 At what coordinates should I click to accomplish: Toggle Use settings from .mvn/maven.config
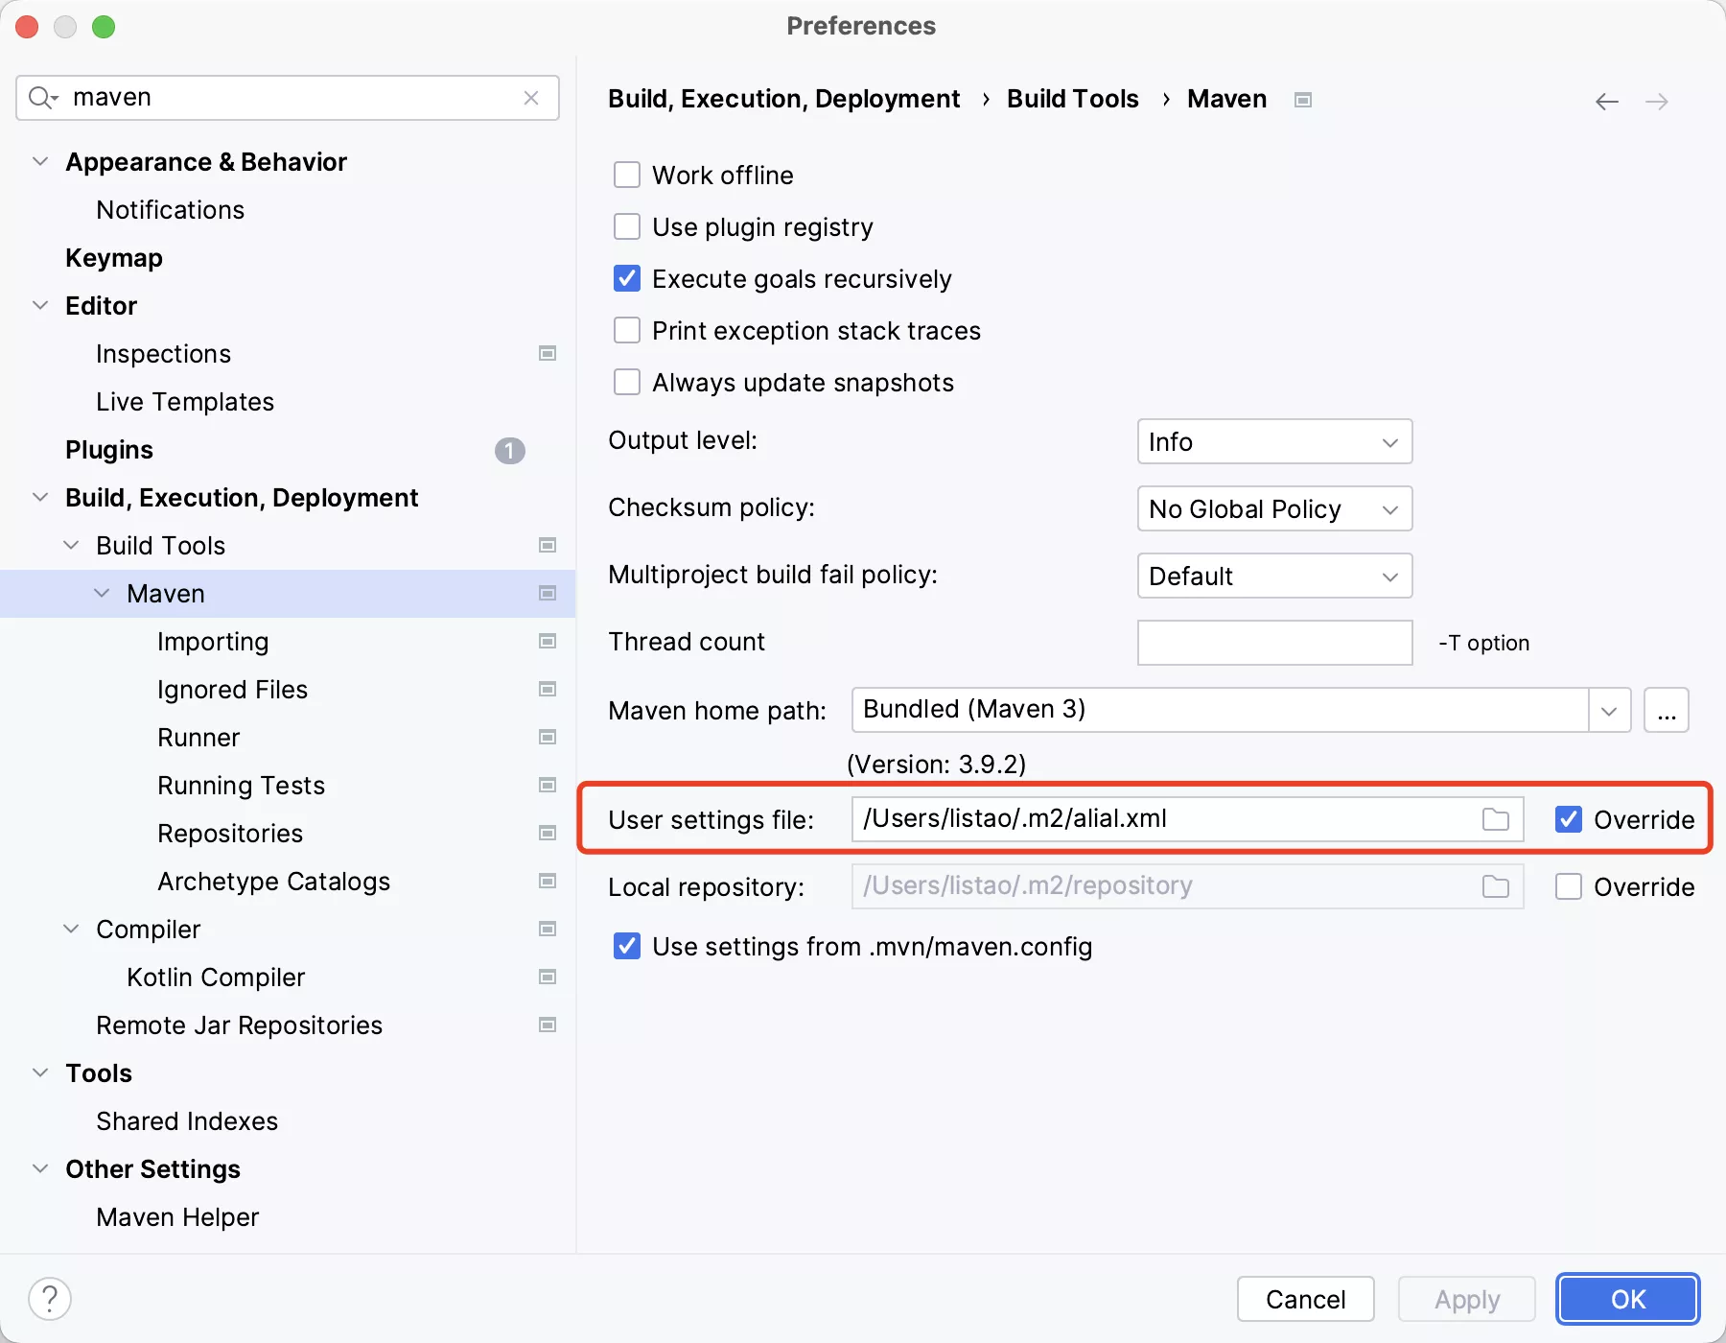coord(627,946)
